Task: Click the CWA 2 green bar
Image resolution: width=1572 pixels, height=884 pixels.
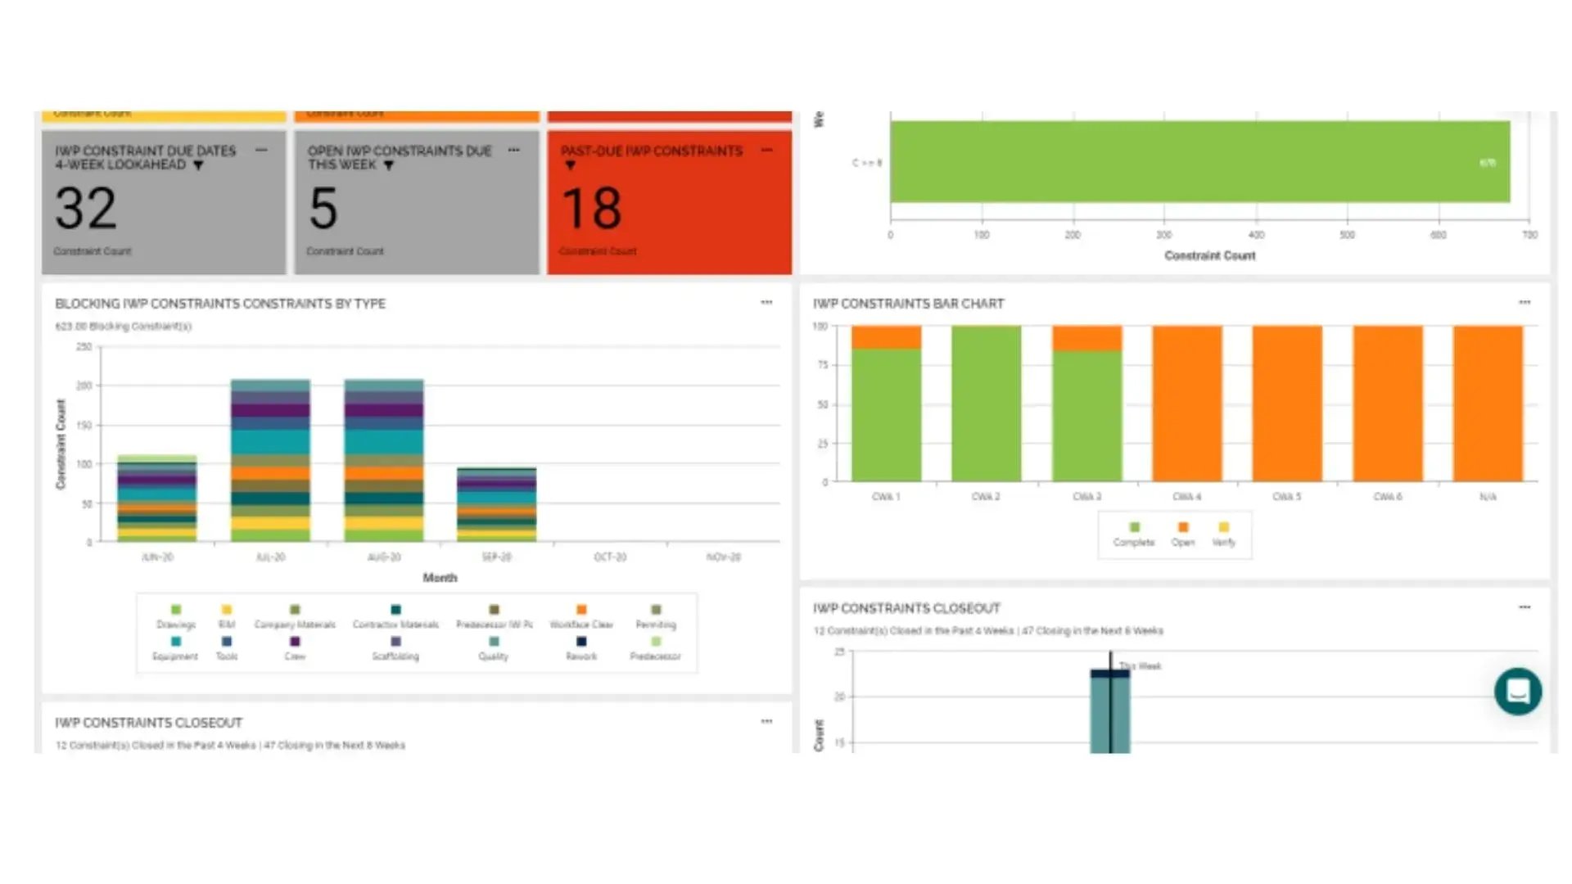Action: 987,404
